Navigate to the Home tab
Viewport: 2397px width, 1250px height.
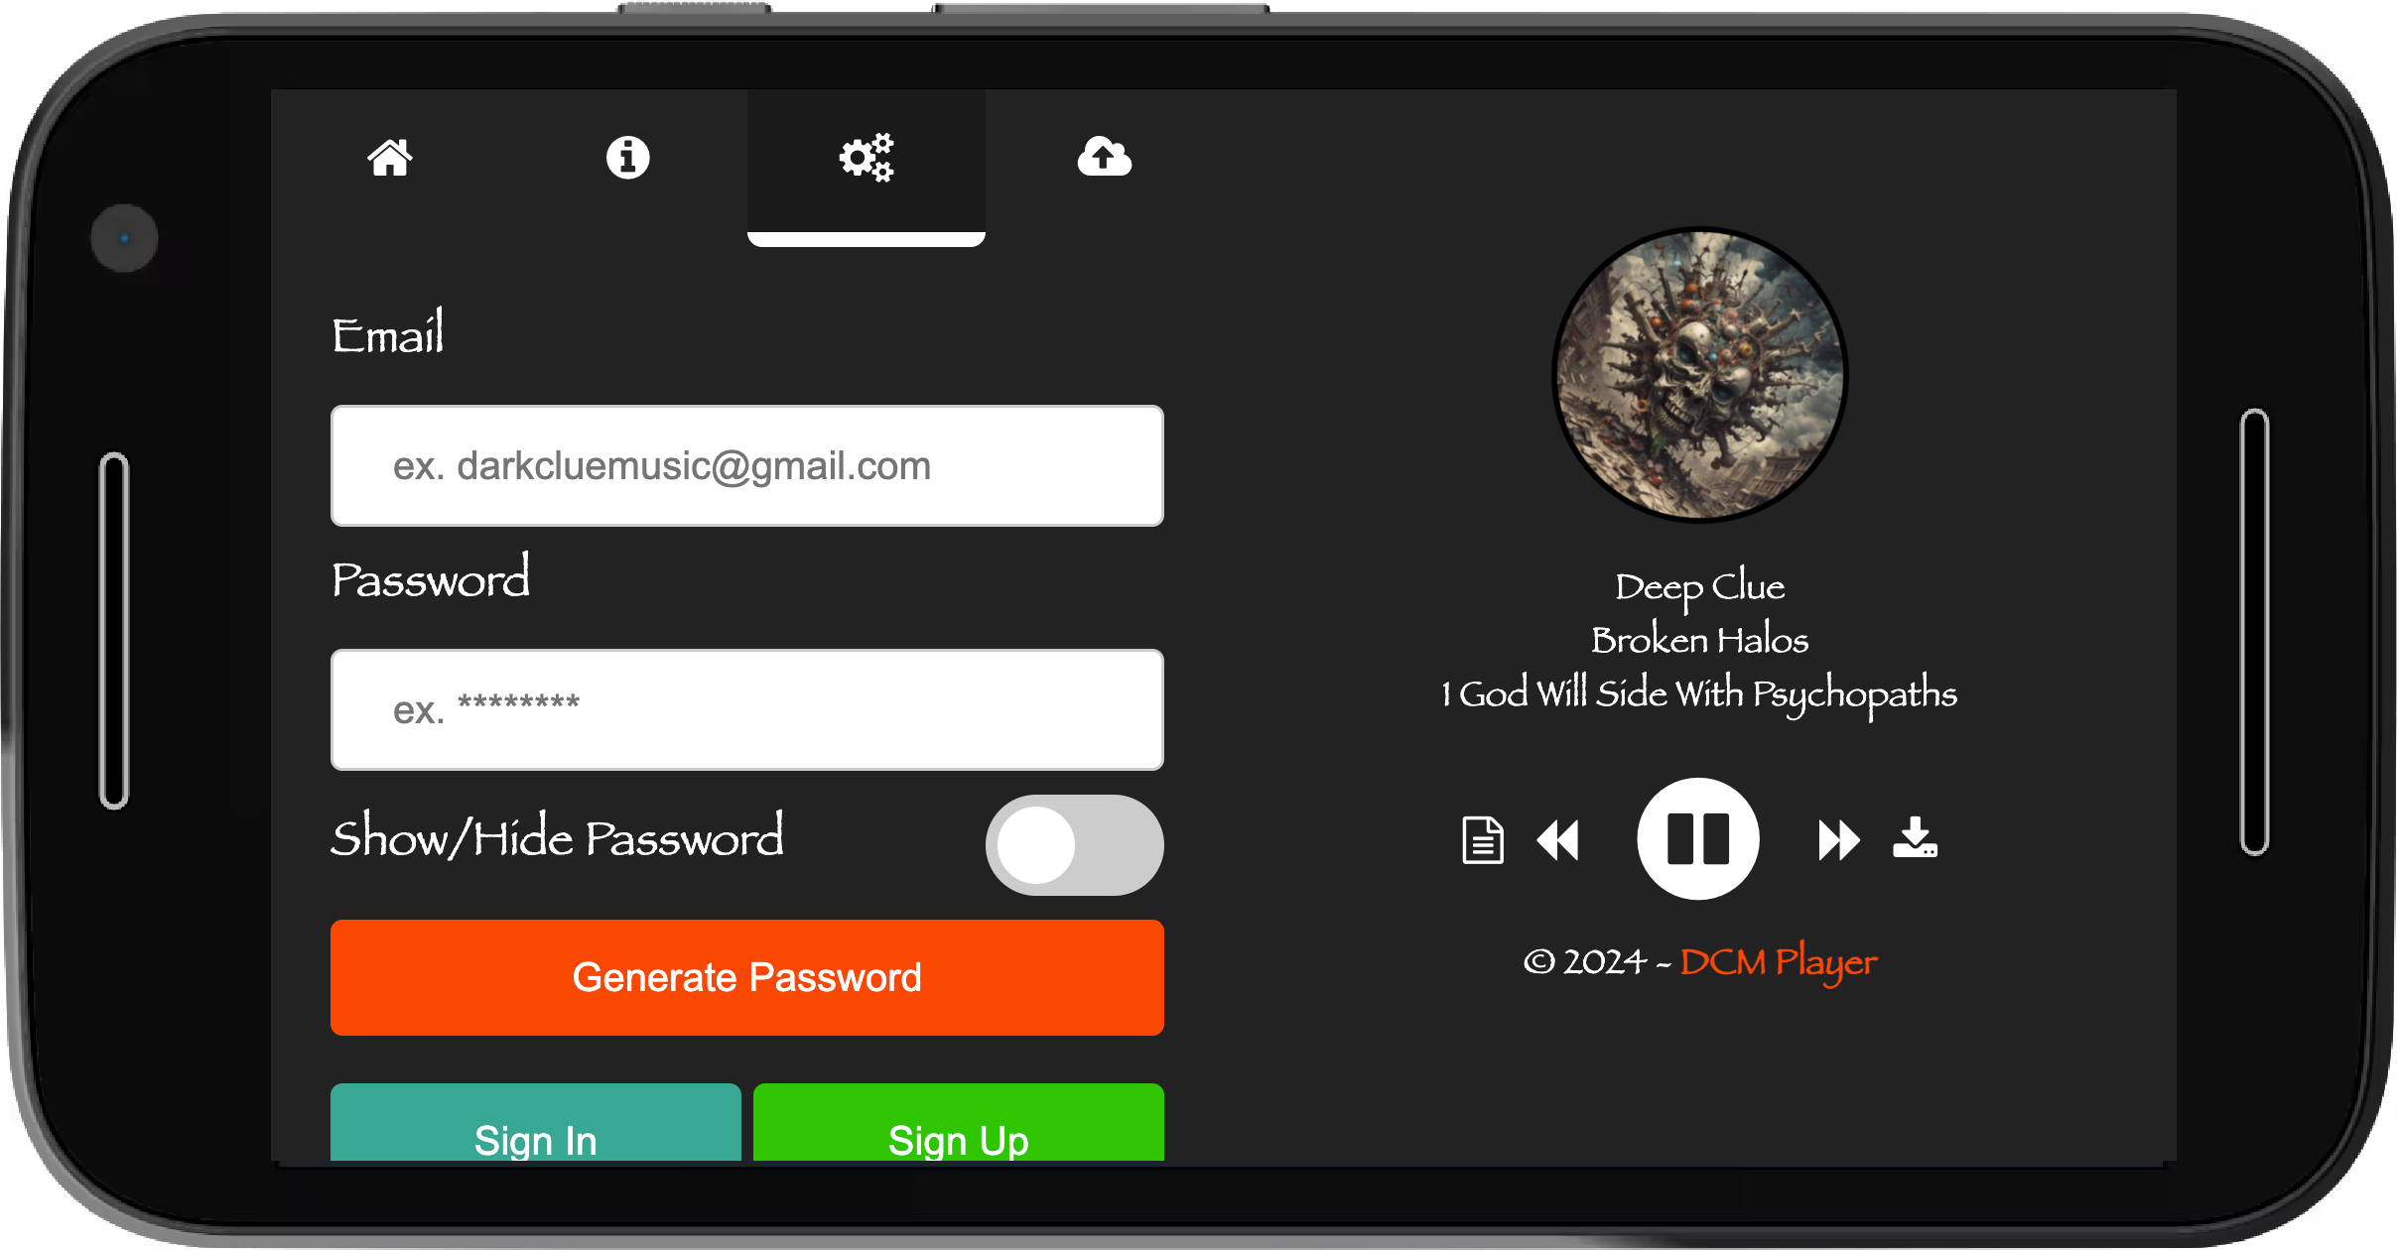(393, 157)
